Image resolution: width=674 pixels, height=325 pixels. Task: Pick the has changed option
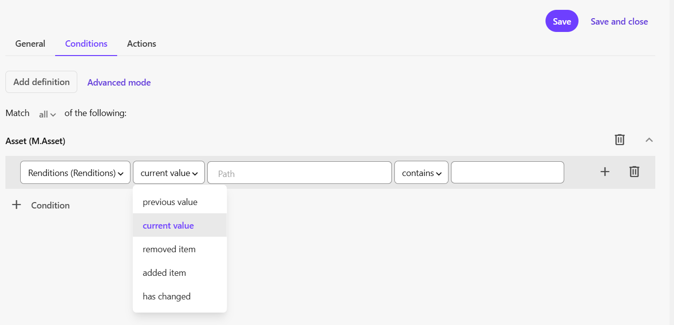[x=166, y=296]
